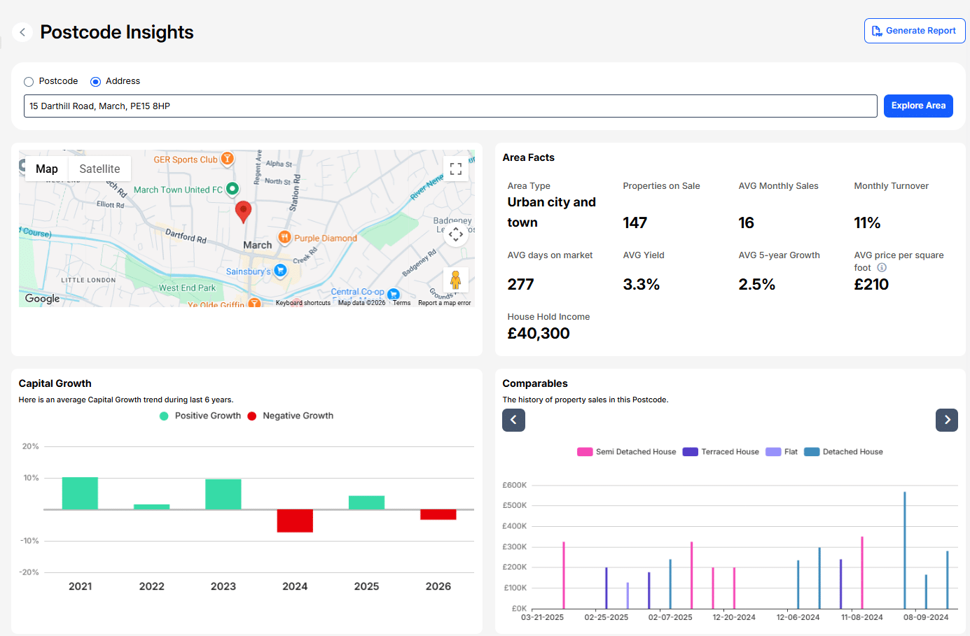970x636 pixels.
Task: Select the Address radio option
Action: [96, 82]
